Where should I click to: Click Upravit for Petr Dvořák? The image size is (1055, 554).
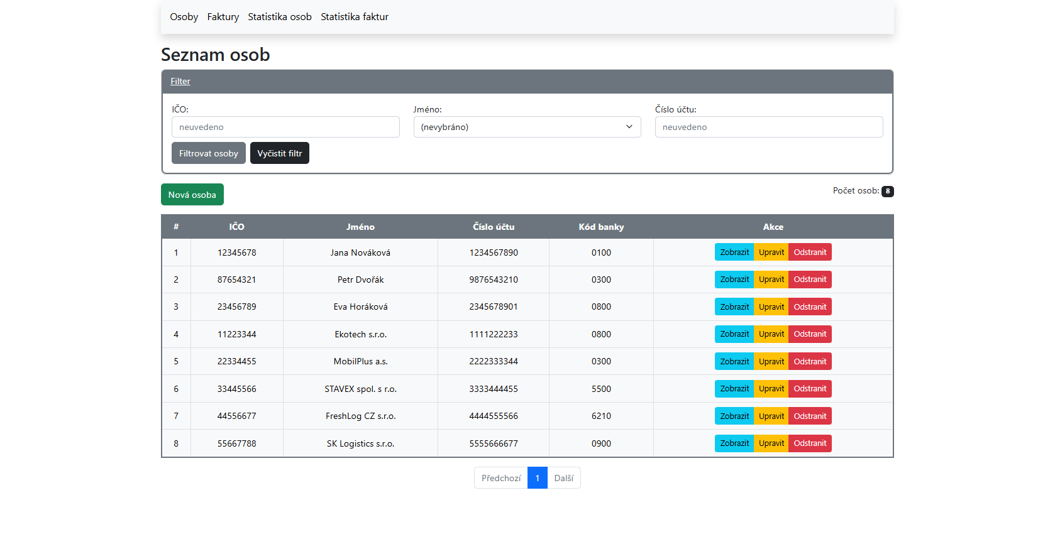771,280
